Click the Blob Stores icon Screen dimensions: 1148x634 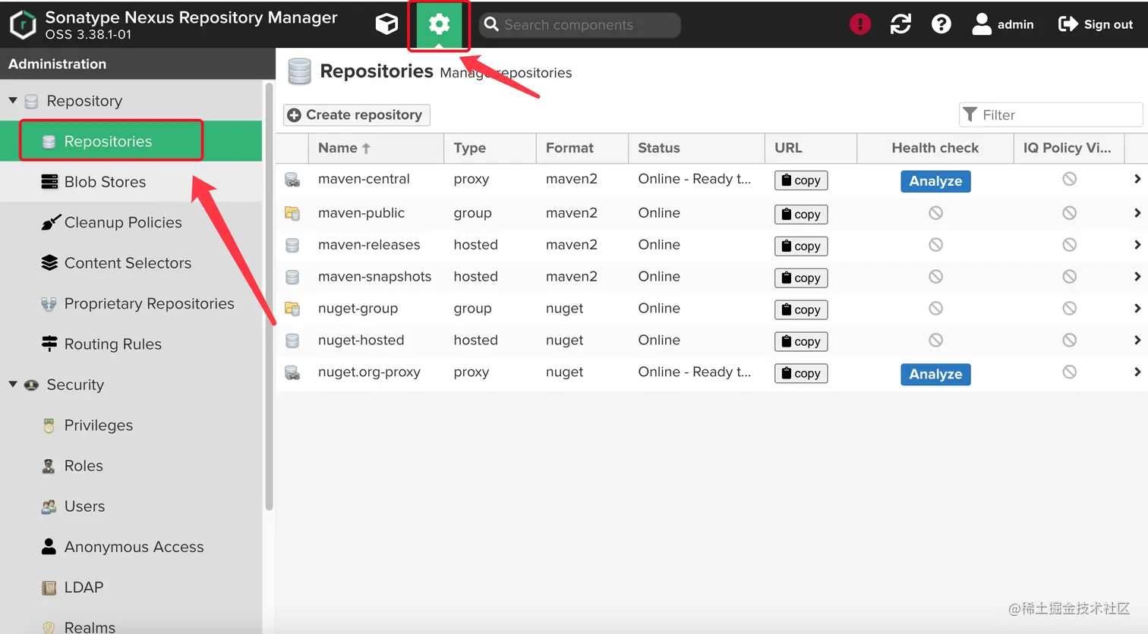[x=49, y=182]
